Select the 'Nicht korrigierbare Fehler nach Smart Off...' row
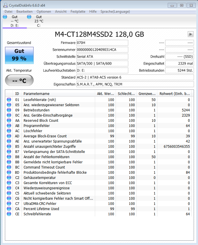The image size is (198, 245). (x=99, y=199)
